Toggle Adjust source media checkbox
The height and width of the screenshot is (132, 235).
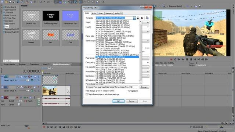(87, 80)
